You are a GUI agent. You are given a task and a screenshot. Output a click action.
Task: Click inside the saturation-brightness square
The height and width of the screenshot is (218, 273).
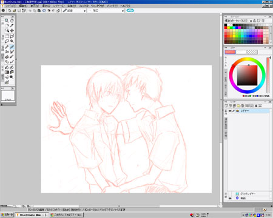(x=247, y=75)
